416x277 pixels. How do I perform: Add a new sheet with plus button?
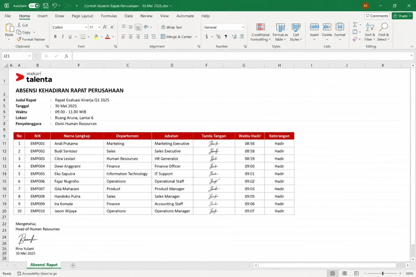click(x=73, y=265)
